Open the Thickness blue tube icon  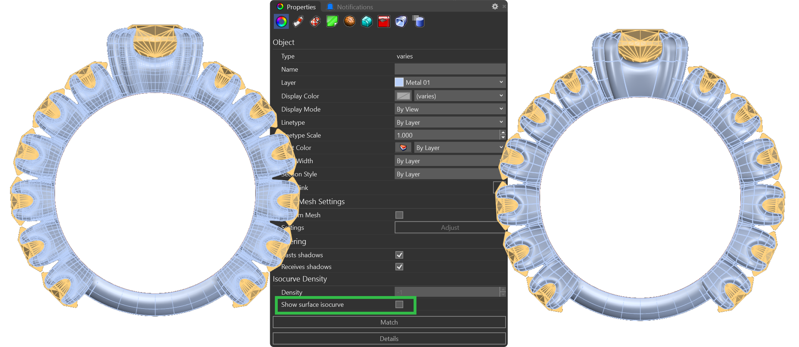pos(401,22)
